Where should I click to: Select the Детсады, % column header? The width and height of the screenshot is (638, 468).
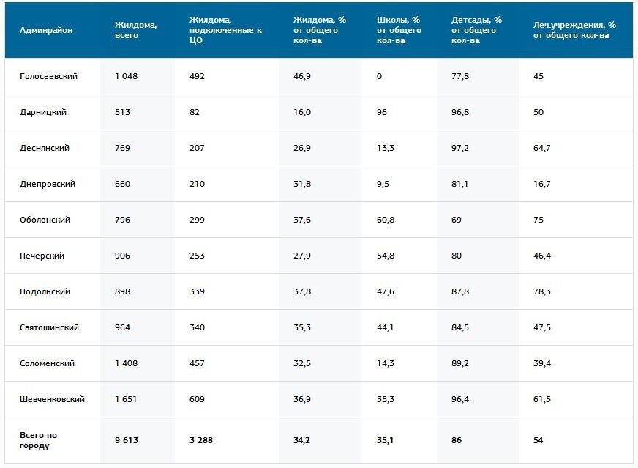click(x=476, y=30)
